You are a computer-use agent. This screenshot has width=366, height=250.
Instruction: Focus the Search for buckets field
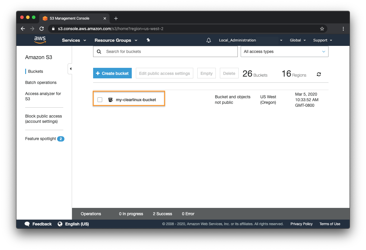coord(165,51)
